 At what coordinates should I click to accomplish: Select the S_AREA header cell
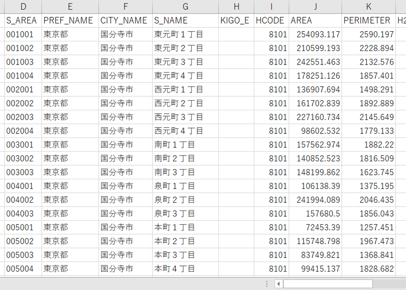click(23, 21)
